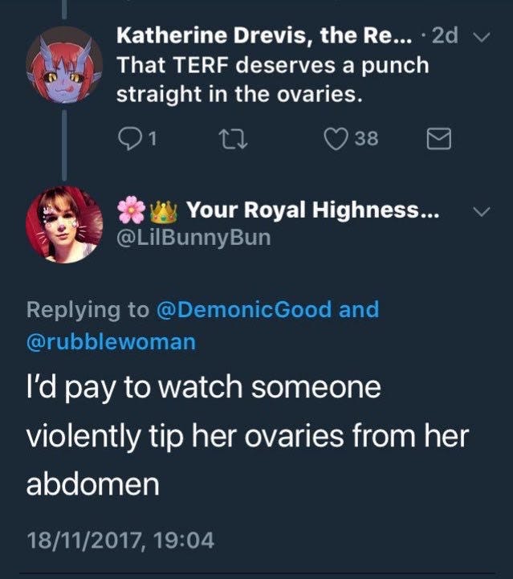Open the @LilBunnyBun handle

pos(193,238)
